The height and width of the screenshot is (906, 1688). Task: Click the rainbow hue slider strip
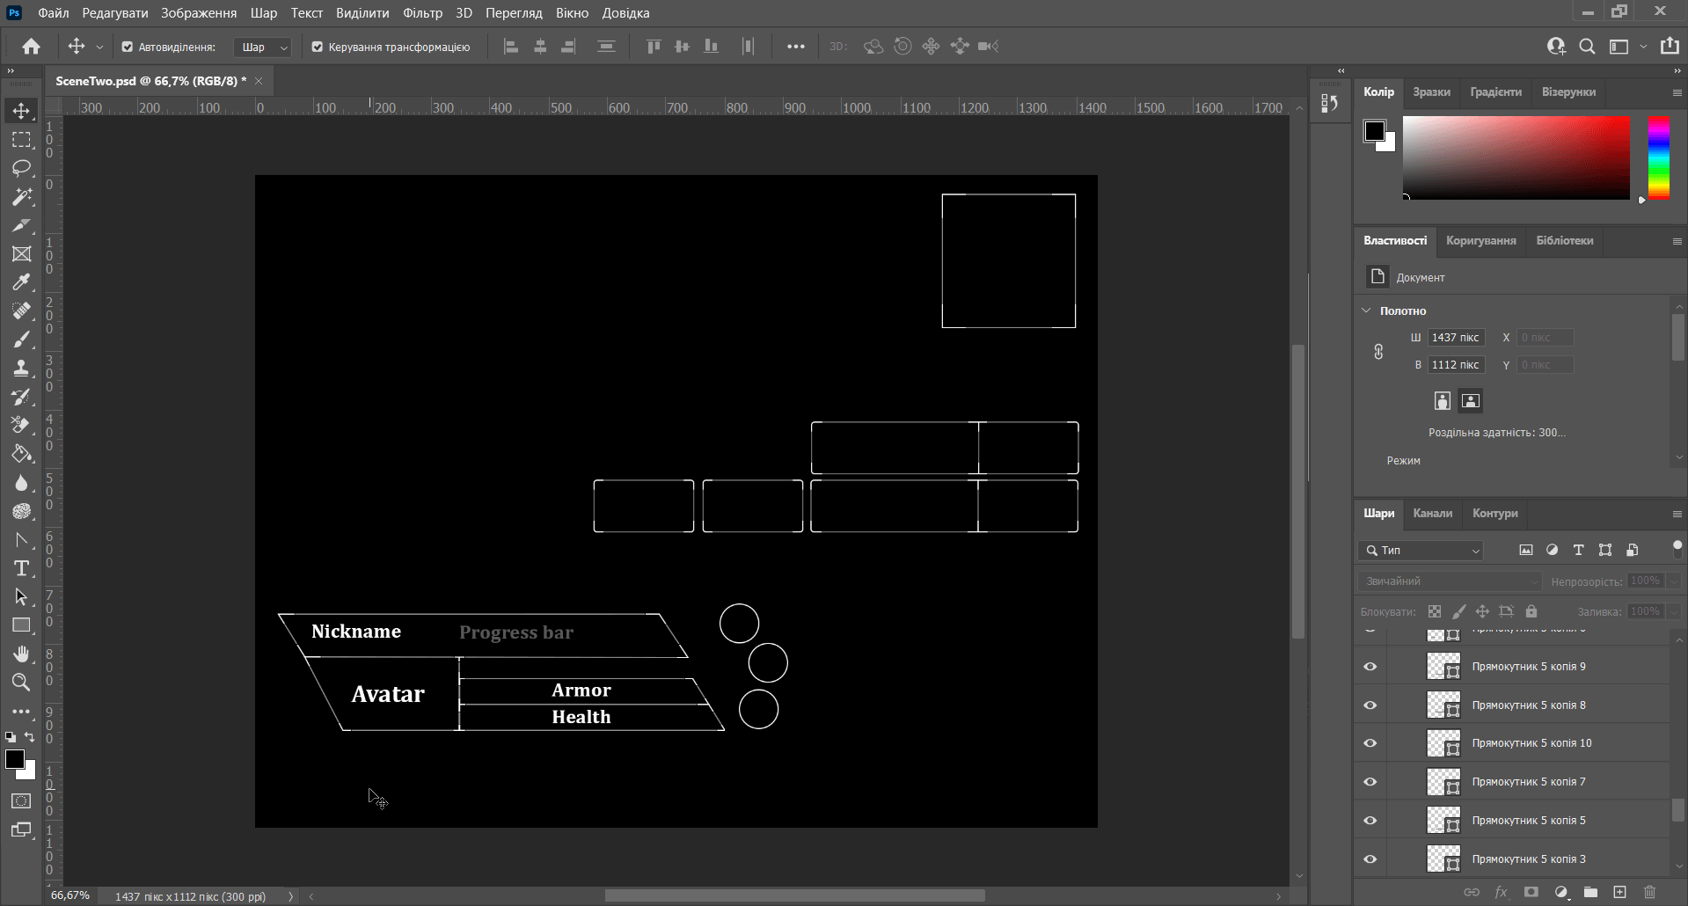1658,158
